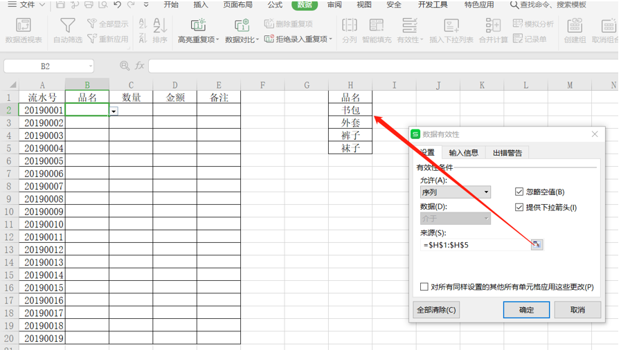Open the PivotTable (数据透视表) tool
The height and width of the screenshot is (350, 621).
pos(24,30)
